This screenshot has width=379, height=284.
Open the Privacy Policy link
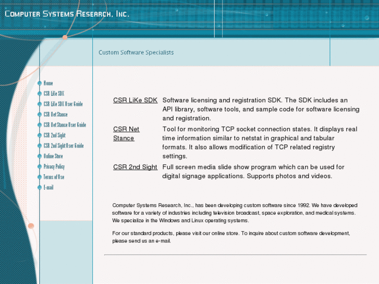tap(54, 167)
